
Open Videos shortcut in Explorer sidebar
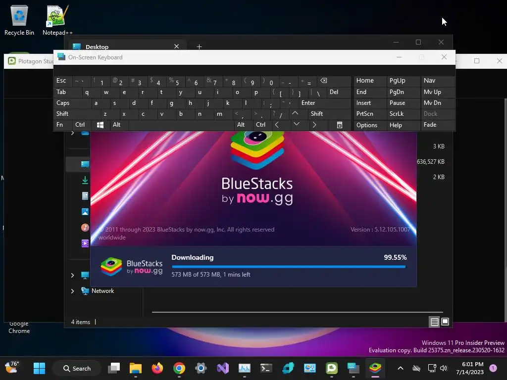(85, 243)
